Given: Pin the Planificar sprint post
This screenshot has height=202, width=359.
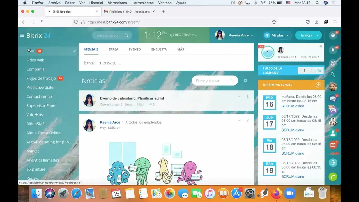Looking at the screenshot, I should [248, 97].
